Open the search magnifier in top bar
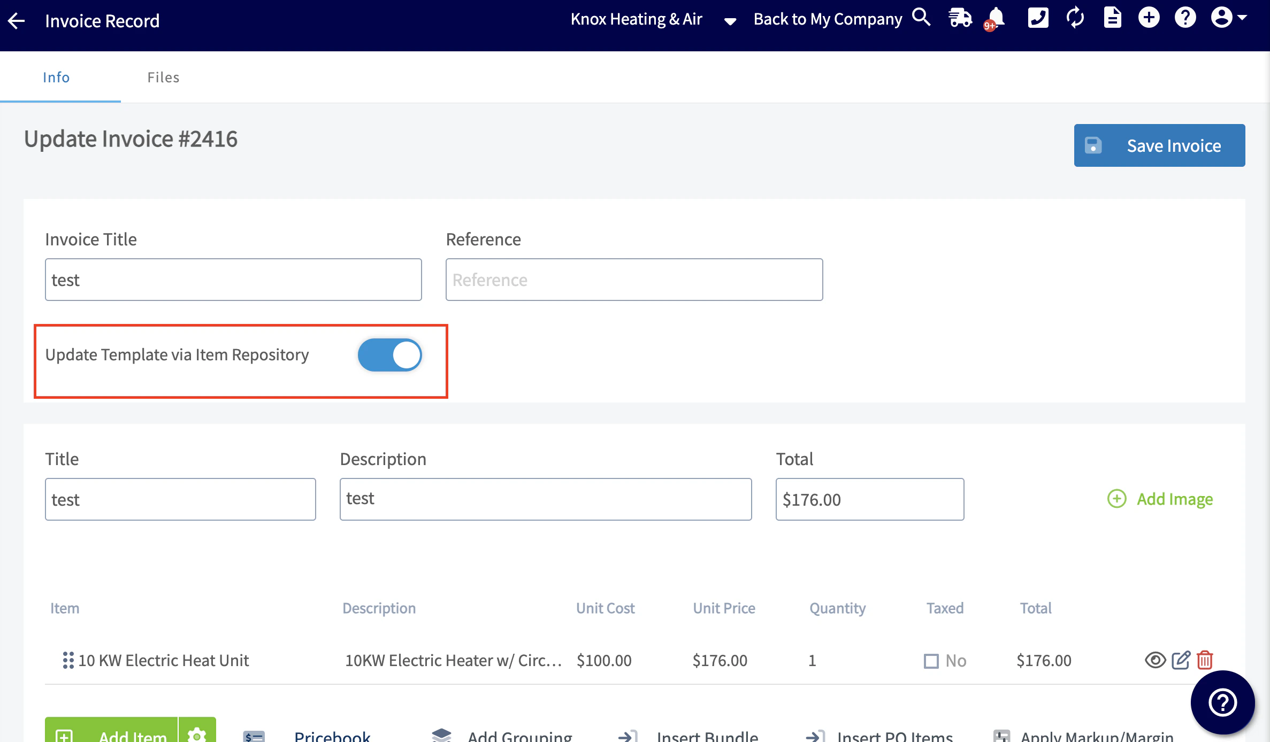The height and width of the screenshot is (742, 1270). (x=921, y=18)
